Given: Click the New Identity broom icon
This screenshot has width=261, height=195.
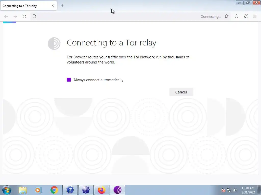Looking at the screenshot, I should click(x=246, y=16).
